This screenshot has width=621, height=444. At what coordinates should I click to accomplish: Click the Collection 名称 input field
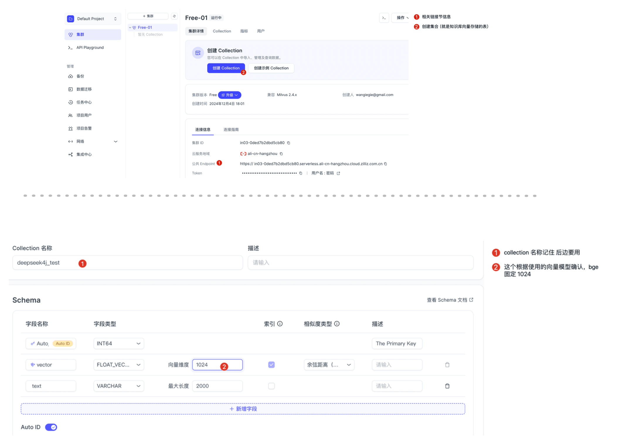127,263
